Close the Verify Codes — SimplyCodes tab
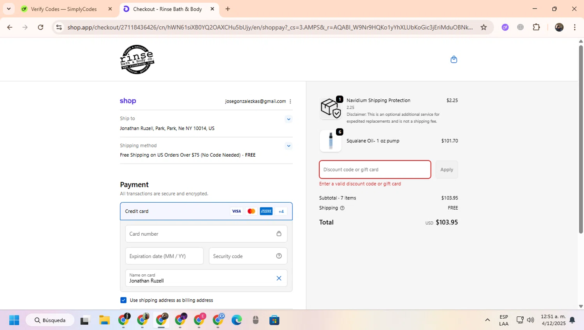Screen dimensions: 584x330 coord(110,9)
